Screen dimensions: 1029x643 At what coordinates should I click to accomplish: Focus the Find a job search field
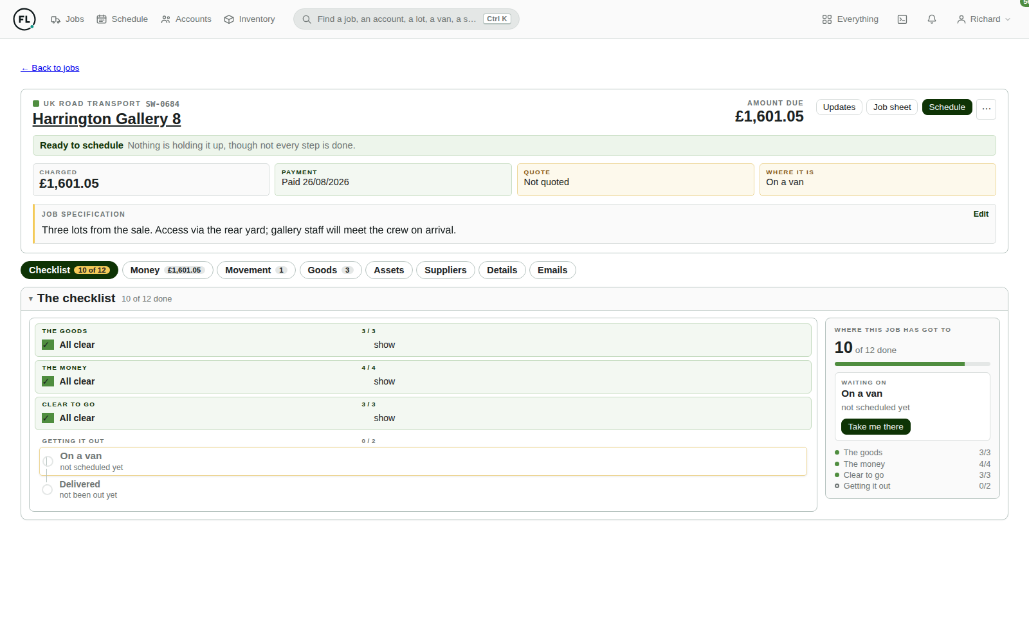pyautogui.click(x=406, y=19)
